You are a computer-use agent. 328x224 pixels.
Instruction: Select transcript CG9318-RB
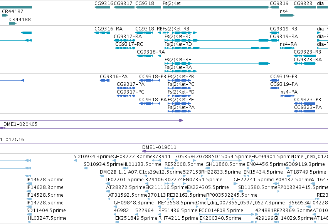(149, 29)
